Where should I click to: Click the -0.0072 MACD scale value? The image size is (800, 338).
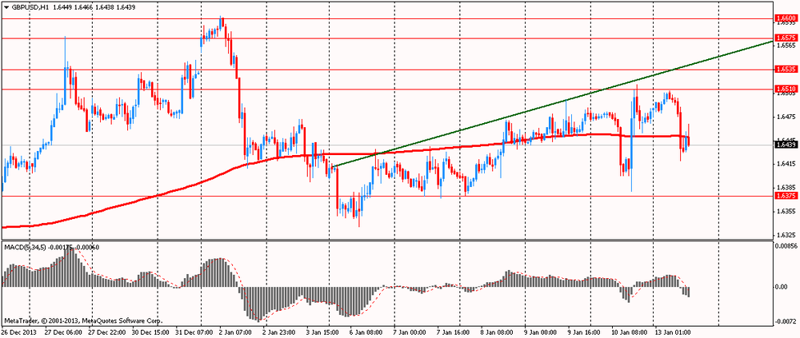[x=786, y=322]
